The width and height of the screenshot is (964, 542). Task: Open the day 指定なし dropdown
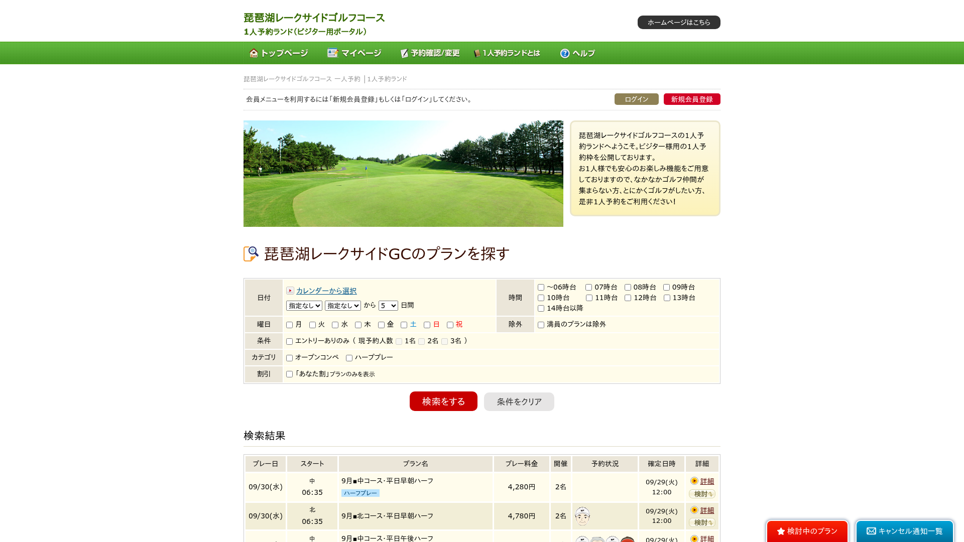pos(343,306)
